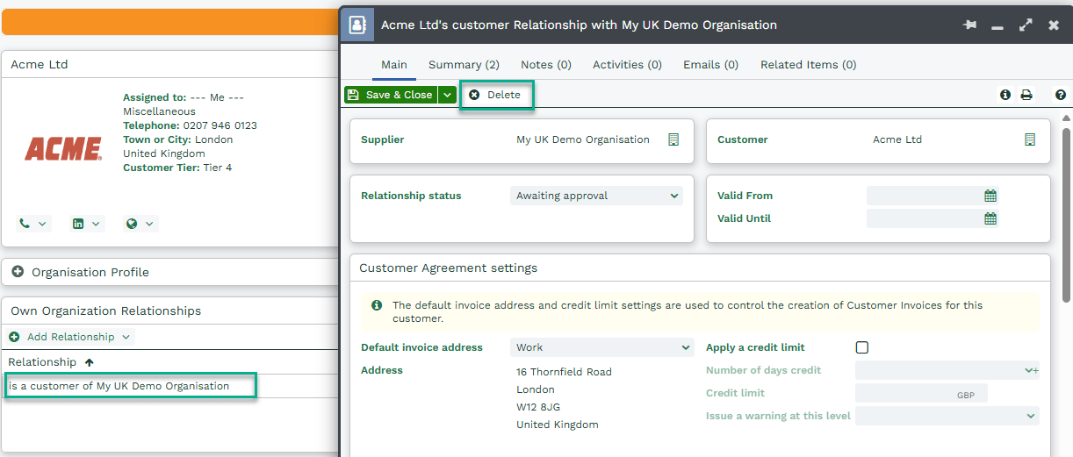
Task: Click the Acme Ltd customer value
Action: tap(897, 139)
